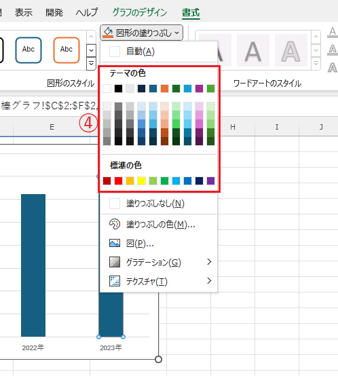Select column header H

coord(233,127)
